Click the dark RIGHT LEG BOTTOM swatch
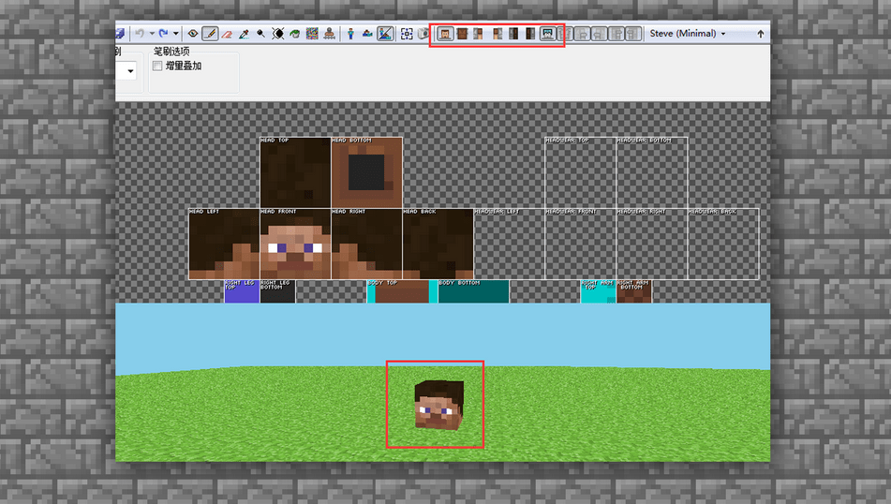The image size is (891, 504). [278, 291]
